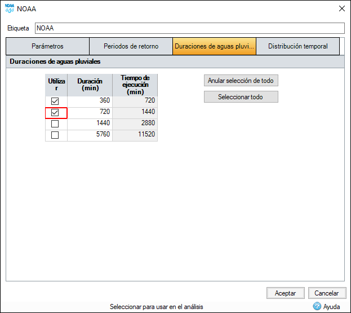The image size is (351, 313).
Task: Close the NOAA dialog window
Action: point(341,8)
